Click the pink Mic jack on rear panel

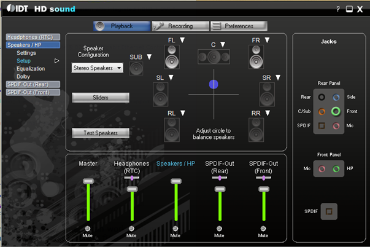tap(336, 126)
